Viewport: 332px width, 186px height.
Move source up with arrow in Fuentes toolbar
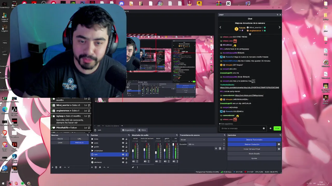pos(104,167)
